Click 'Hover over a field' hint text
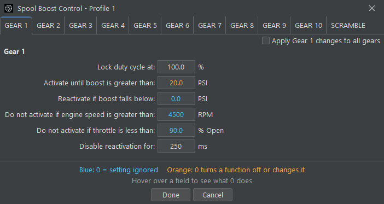The height and width of the screenshot is (204, 384). (192, 181)
